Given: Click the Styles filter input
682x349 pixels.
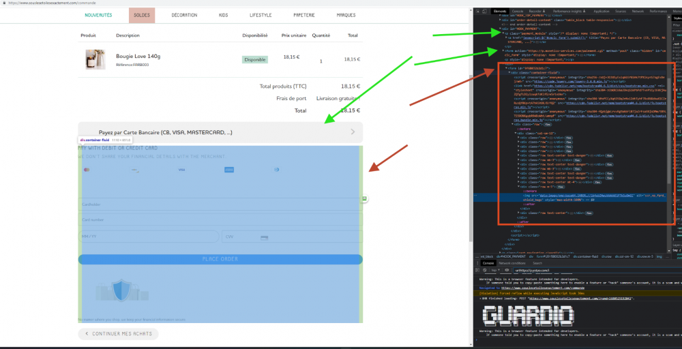Looking at the screenshot, I should [x=677, y=25].
